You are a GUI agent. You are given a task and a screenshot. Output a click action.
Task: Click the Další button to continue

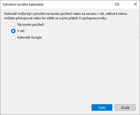pos(102,107)
